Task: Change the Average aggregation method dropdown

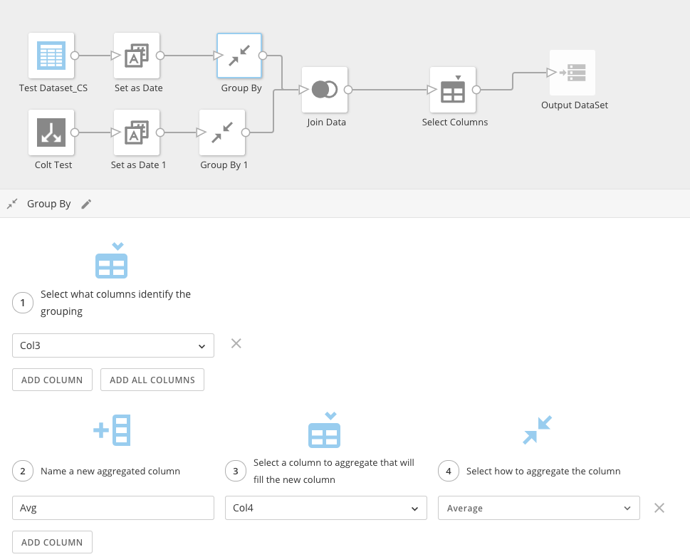Action: (x=538, y=508)
